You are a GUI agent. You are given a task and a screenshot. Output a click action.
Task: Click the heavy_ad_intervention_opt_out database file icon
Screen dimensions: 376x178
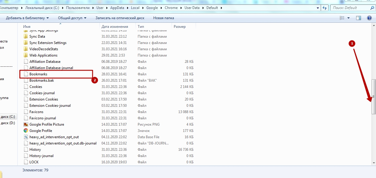tap(26, 137)
